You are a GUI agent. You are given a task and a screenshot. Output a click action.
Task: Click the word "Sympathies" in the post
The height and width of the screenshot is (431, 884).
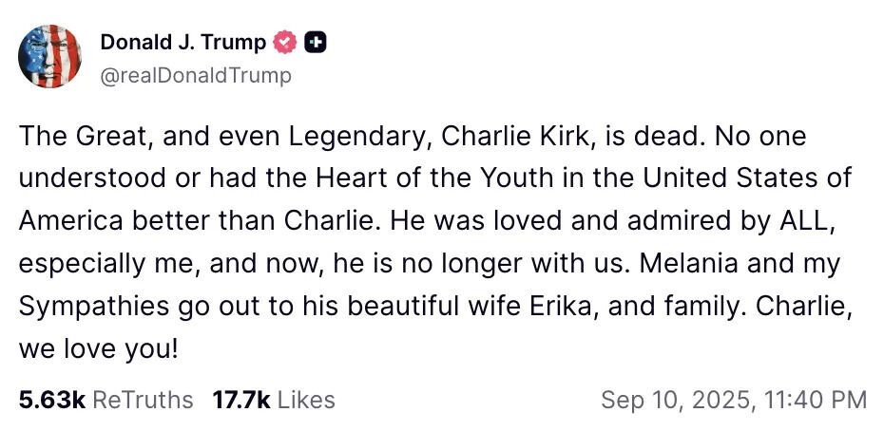93,306
